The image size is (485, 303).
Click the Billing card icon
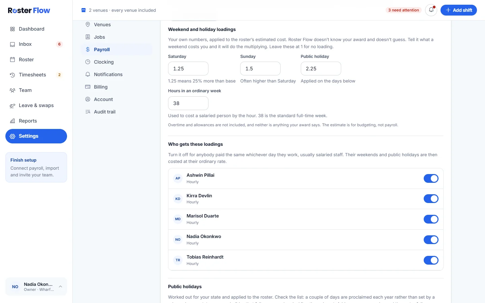[x=88, y=87]
